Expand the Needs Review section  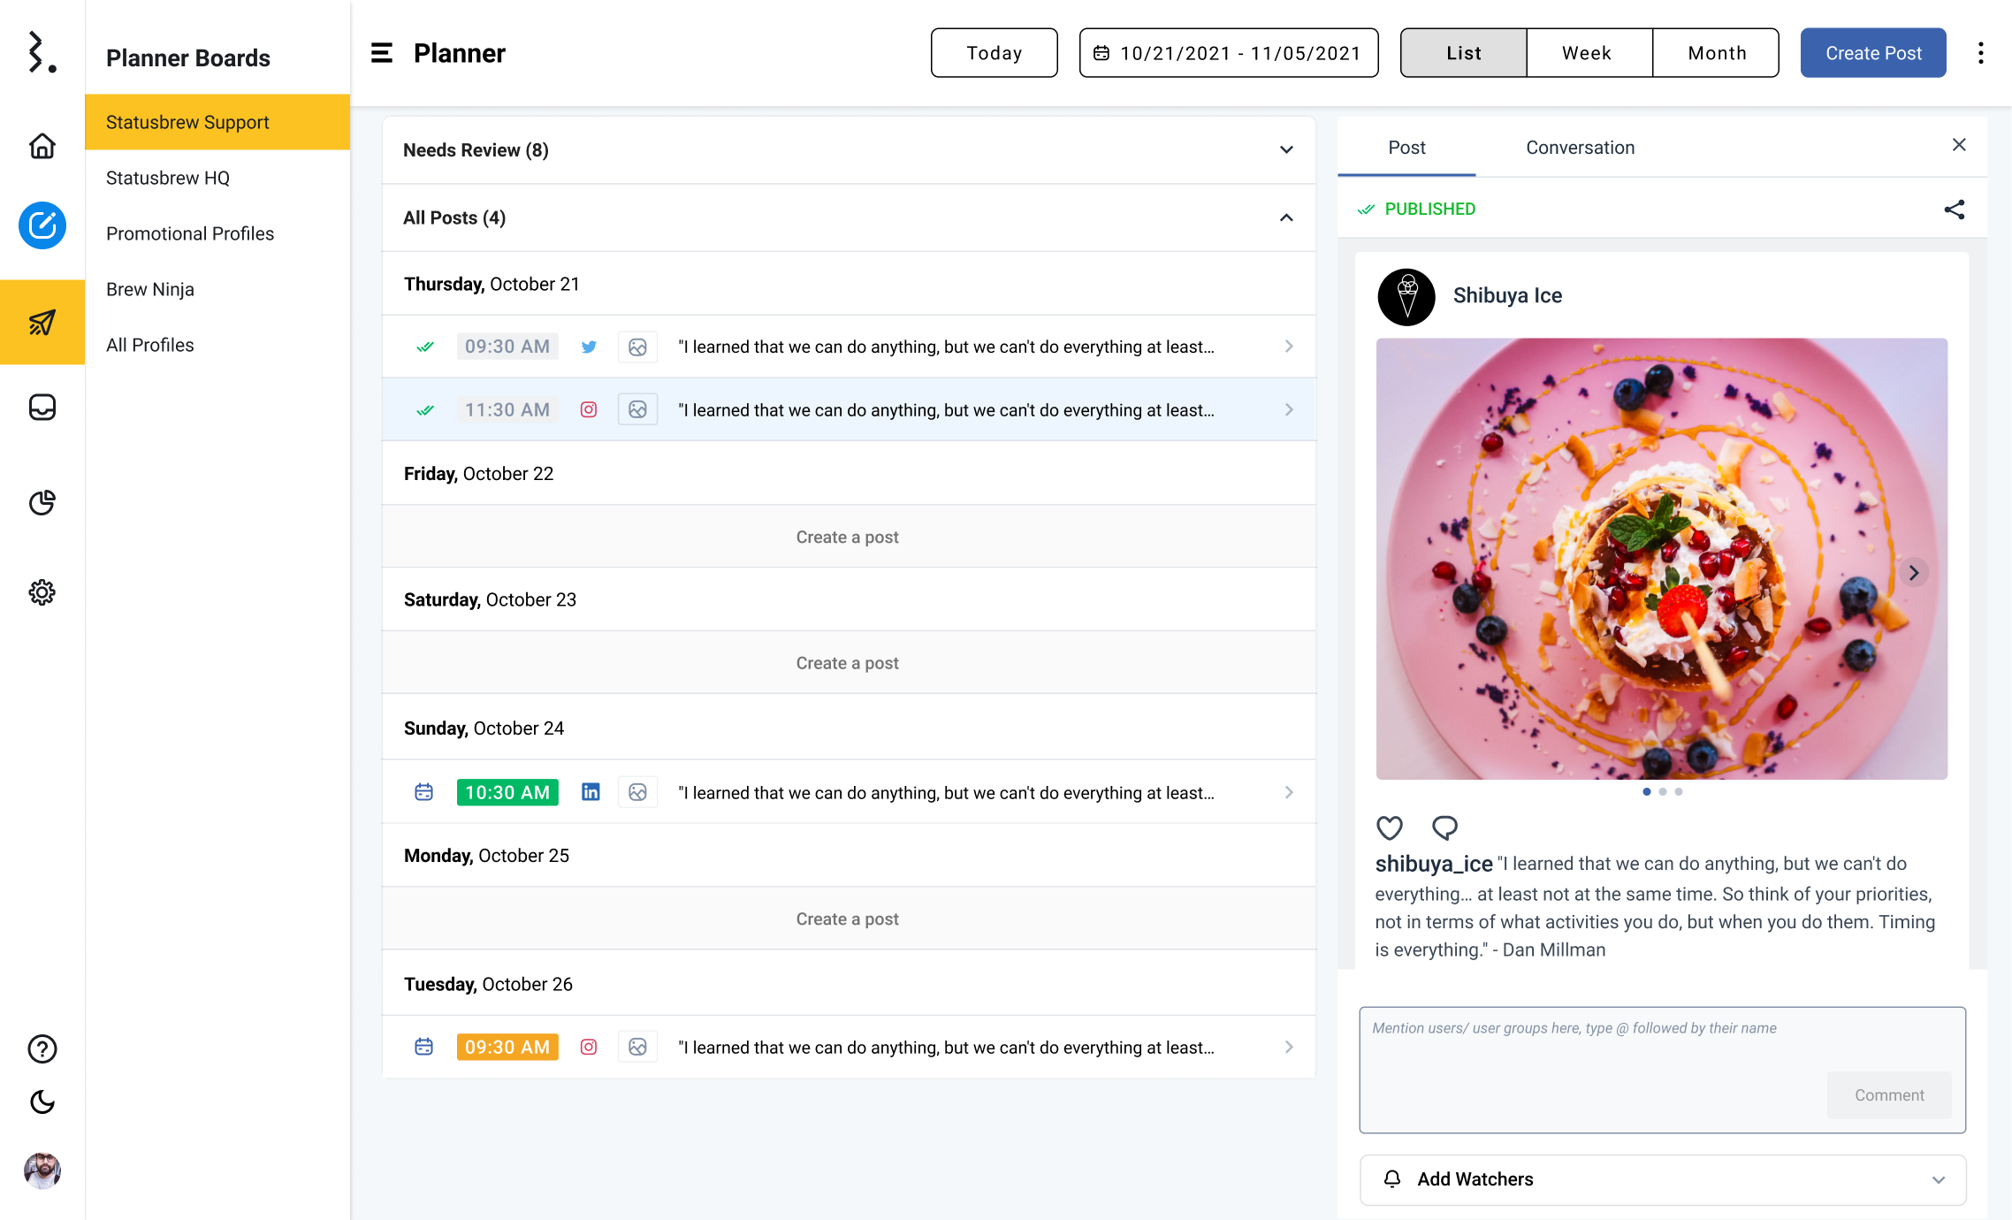coord(1286,150)
